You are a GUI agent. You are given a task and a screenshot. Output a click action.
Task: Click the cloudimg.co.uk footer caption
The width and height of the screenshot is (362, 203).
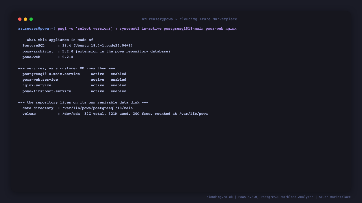279,197
